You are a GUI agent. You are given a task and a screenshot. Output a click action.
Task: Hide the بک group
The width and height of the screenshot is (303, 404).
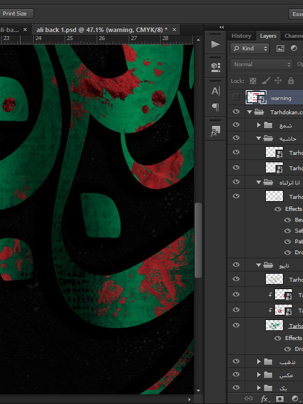pyautogui.click(x=236, y=387)
